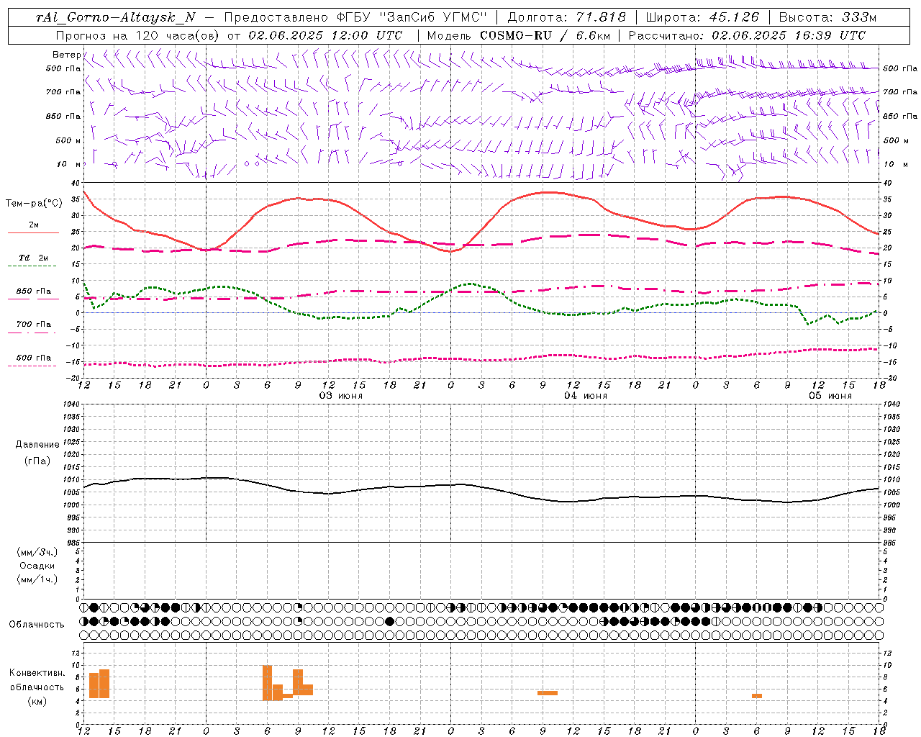921x737 pixels.
Task: Select the text Предоставлено ФГБУ "ЗапСиб УГМС"
Action: [x=355, y=17]
